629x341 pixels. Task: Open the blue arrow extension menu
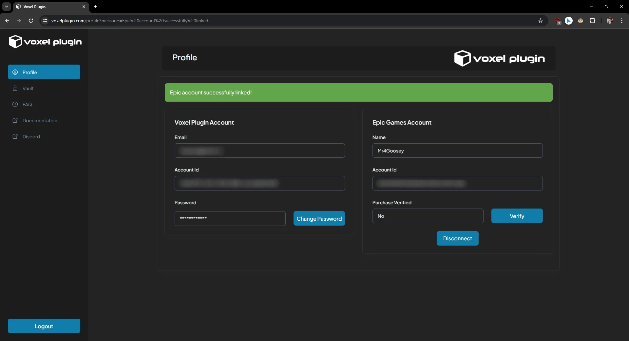(x=569, y=21)
